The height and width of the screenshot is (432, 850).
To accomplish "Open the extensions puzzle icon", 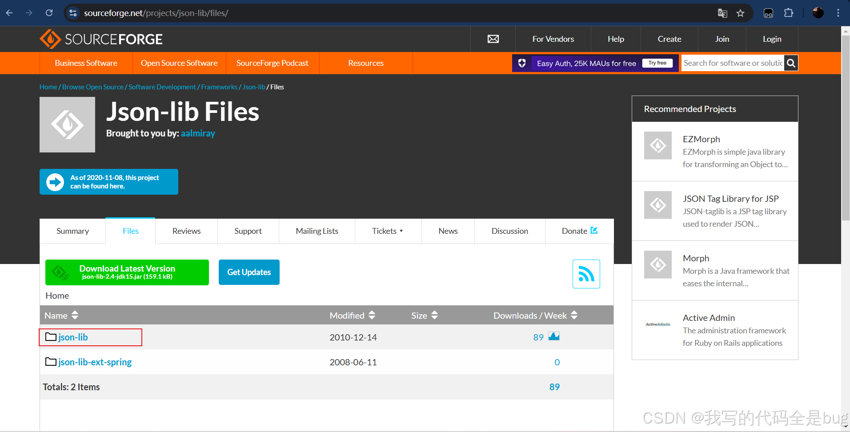I will click(x=788, y=13).
